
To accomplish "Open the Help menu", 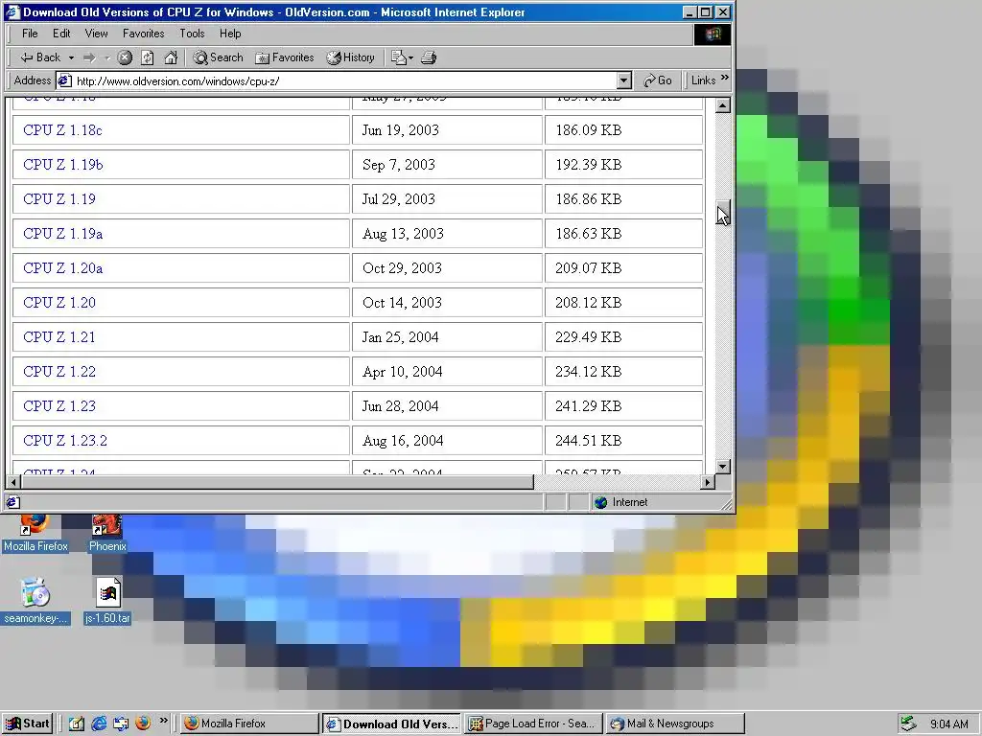I will (230, 34).
